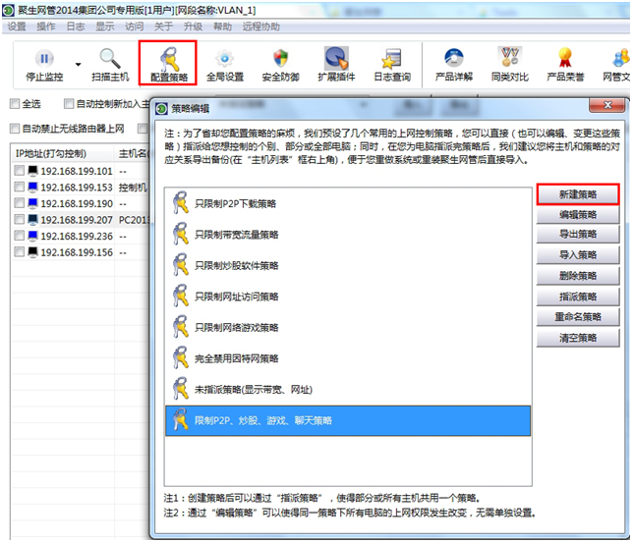
Task: Click the 停止监控 pause icon
Action: click(44, 58)
